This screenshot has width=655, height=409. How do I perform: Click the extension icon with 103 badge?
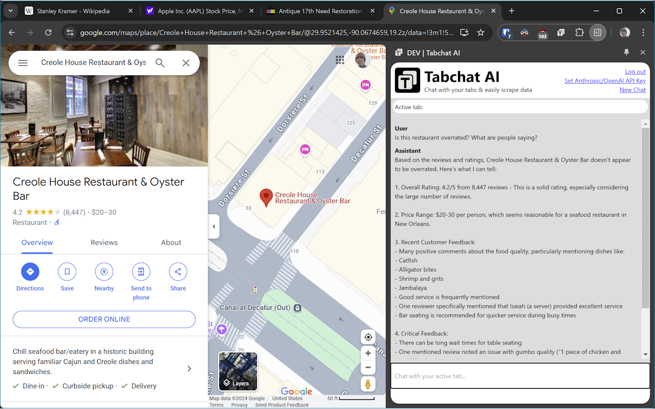542,33
